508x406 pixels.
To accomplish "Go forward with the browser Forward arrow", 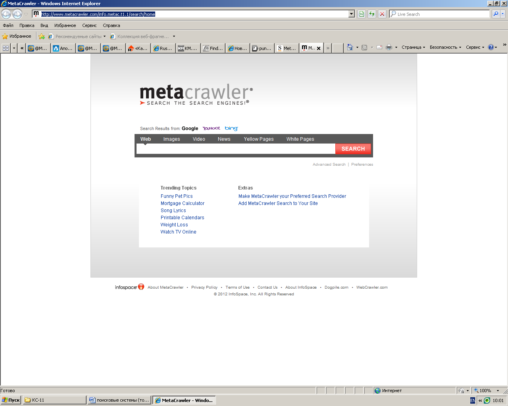I will click(17, 14).
